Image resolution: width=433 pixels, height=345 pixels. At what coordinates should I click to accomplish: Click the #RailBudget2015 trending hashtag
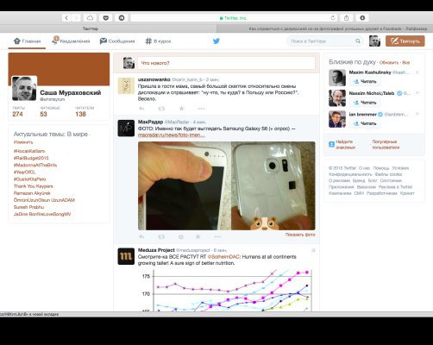pyautogui.click(x=31, y=158)
